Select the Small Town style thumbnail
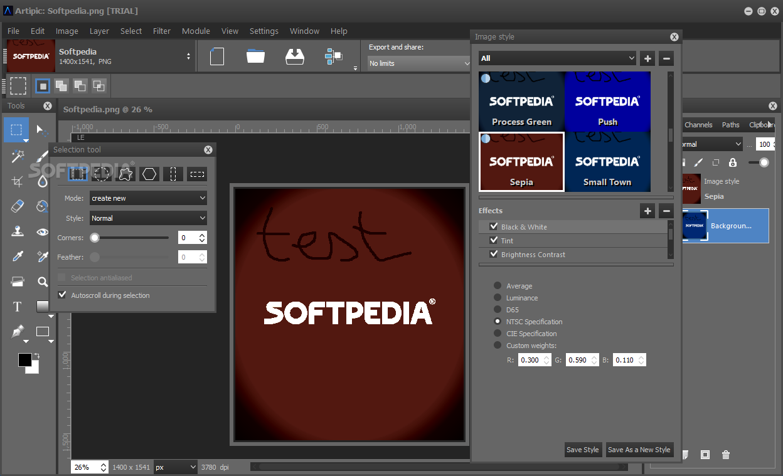 (x=607, y=161)
